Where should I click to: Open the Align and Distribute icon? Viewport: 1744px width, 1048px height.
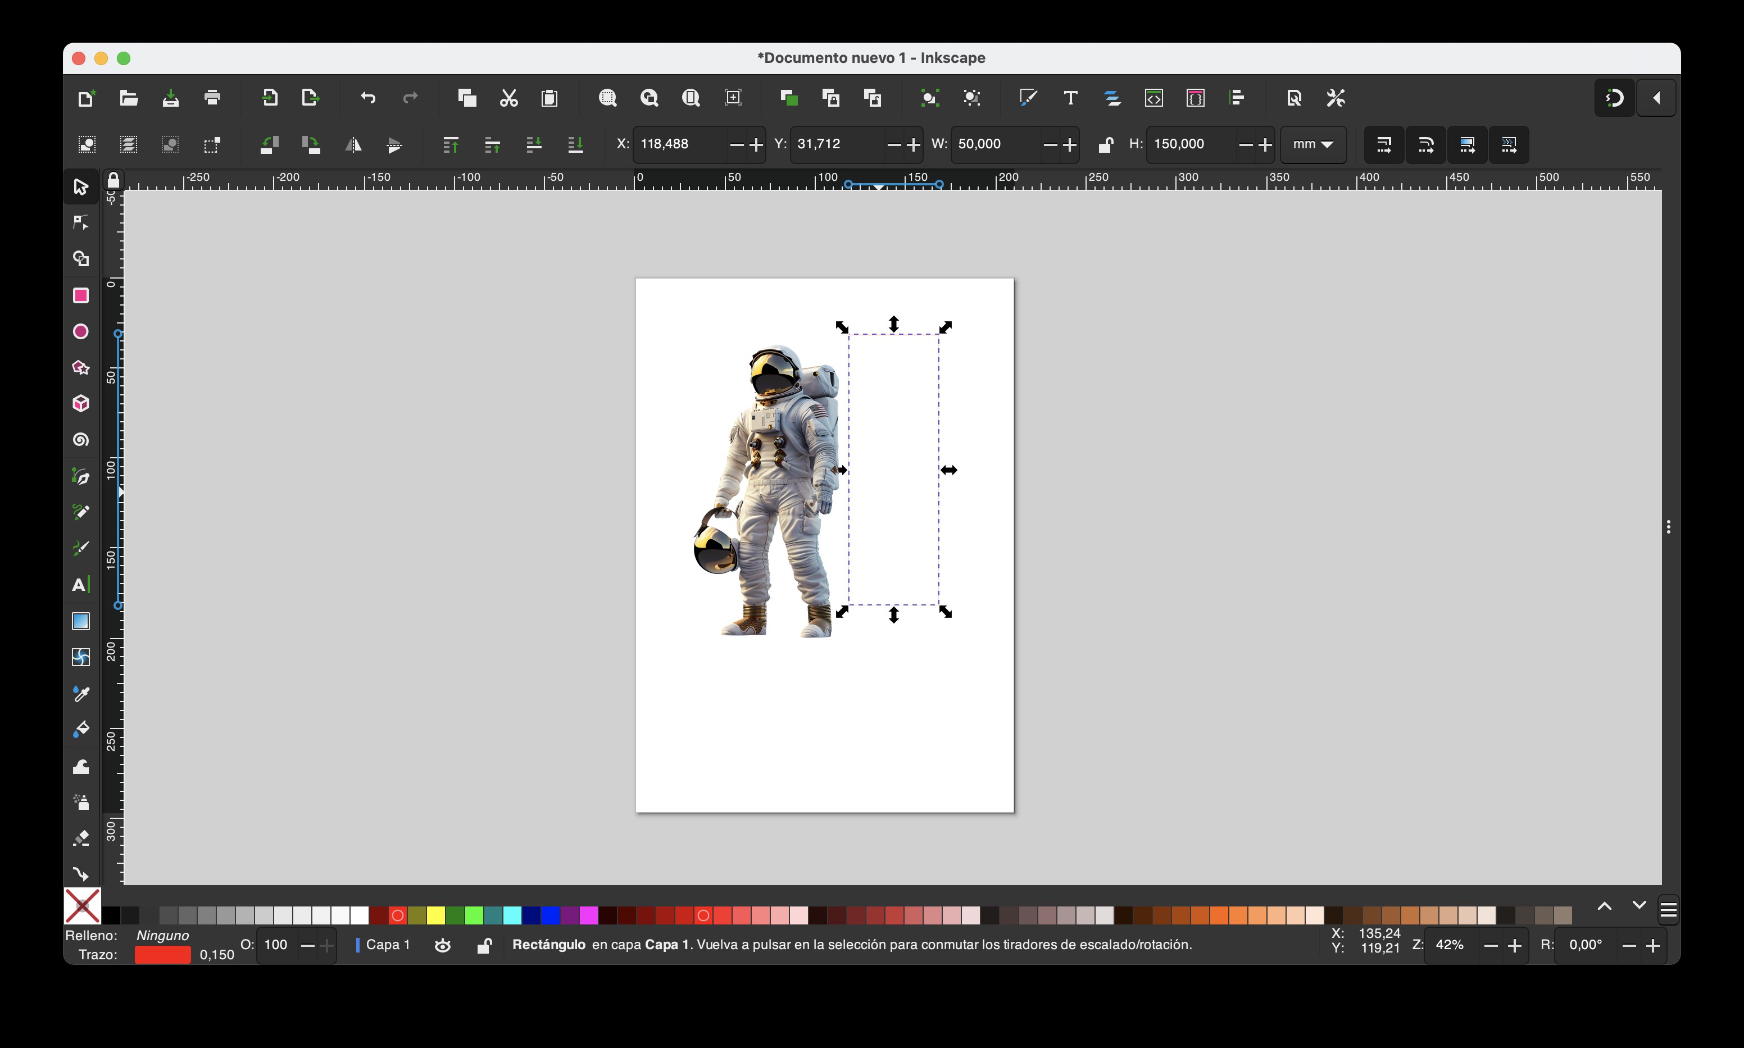click(x=1237, y=98)
